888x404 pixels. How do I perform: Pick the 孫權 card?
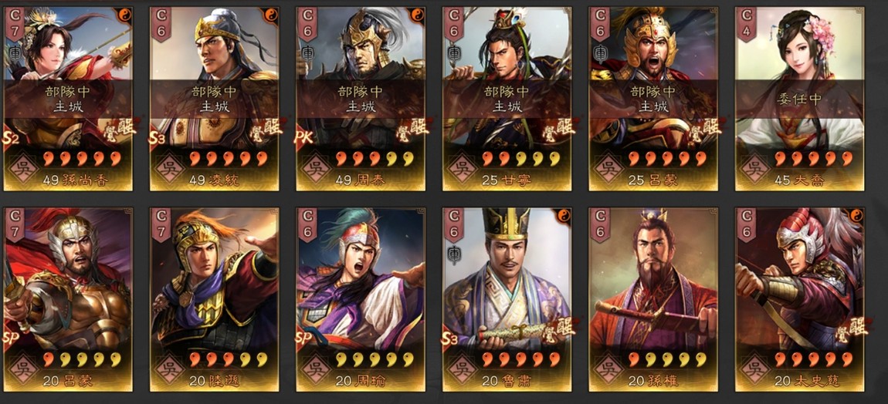[653, 299]
